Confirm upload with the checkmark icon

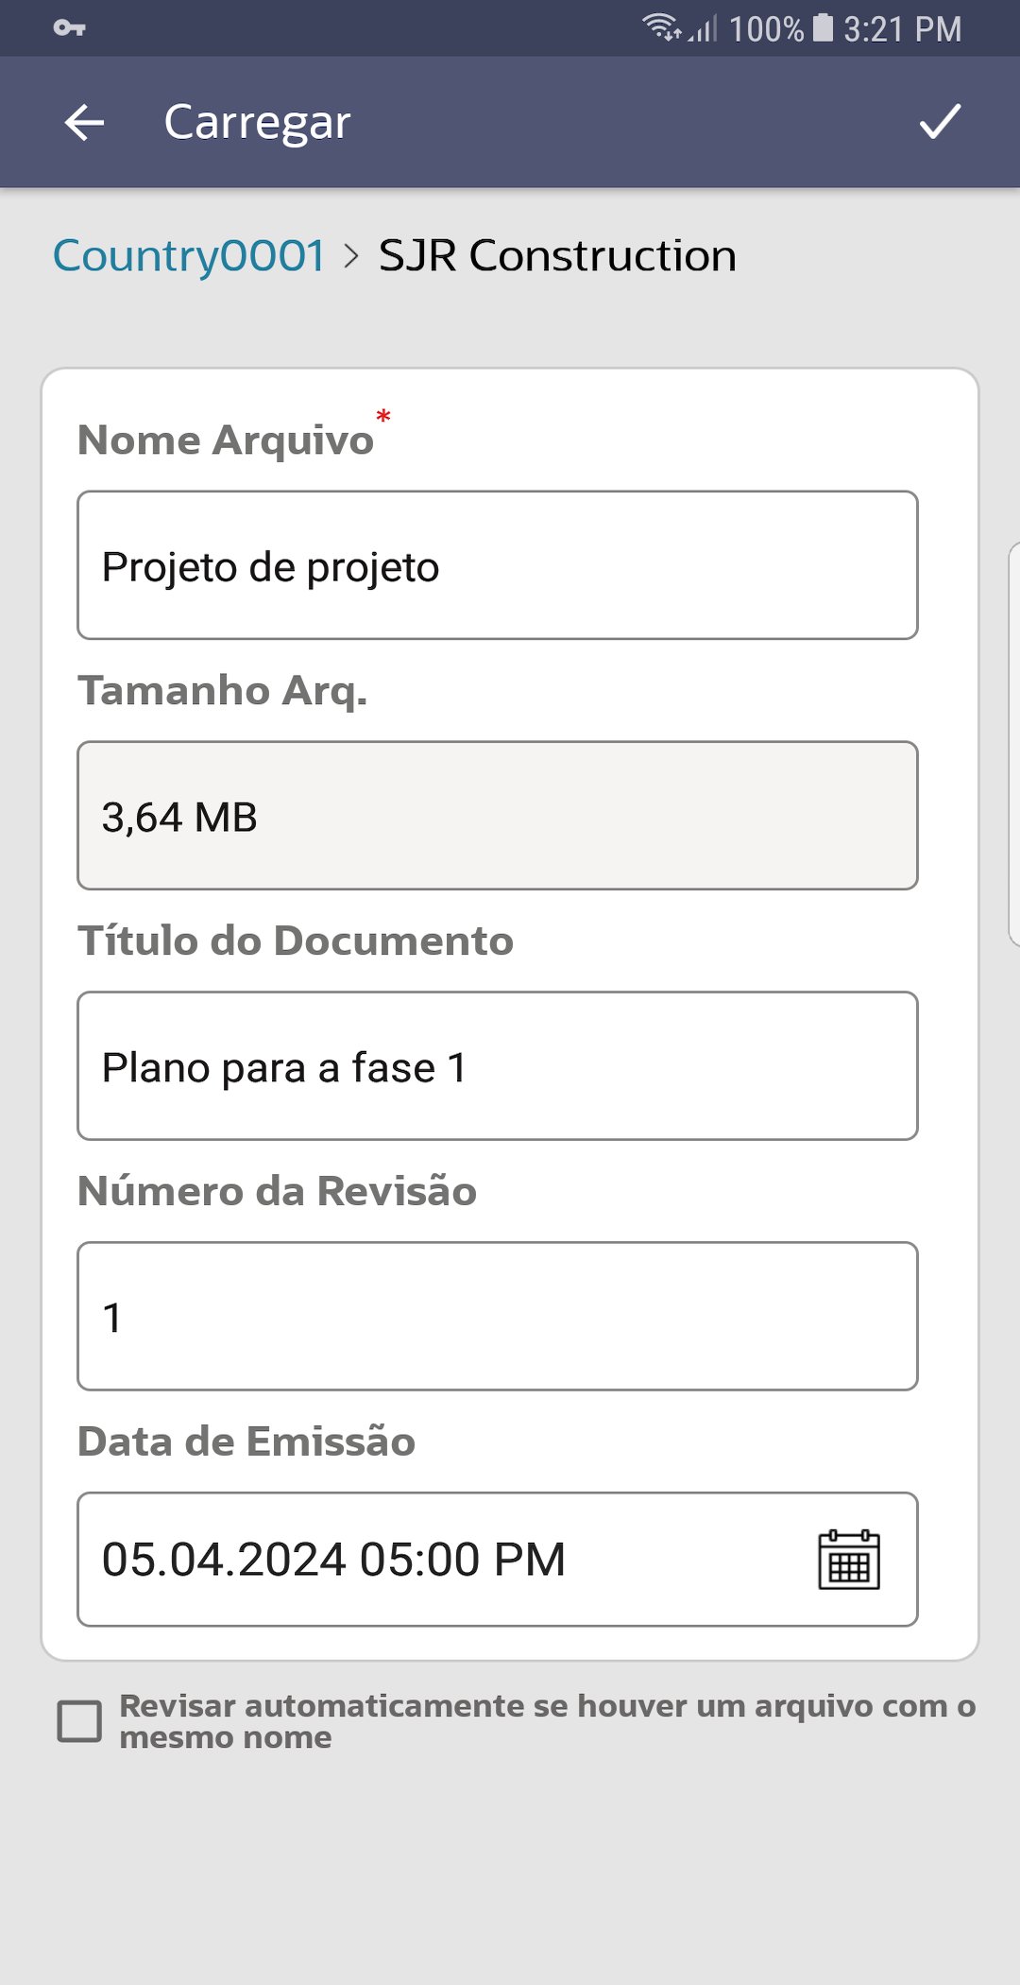pos(940,122)
